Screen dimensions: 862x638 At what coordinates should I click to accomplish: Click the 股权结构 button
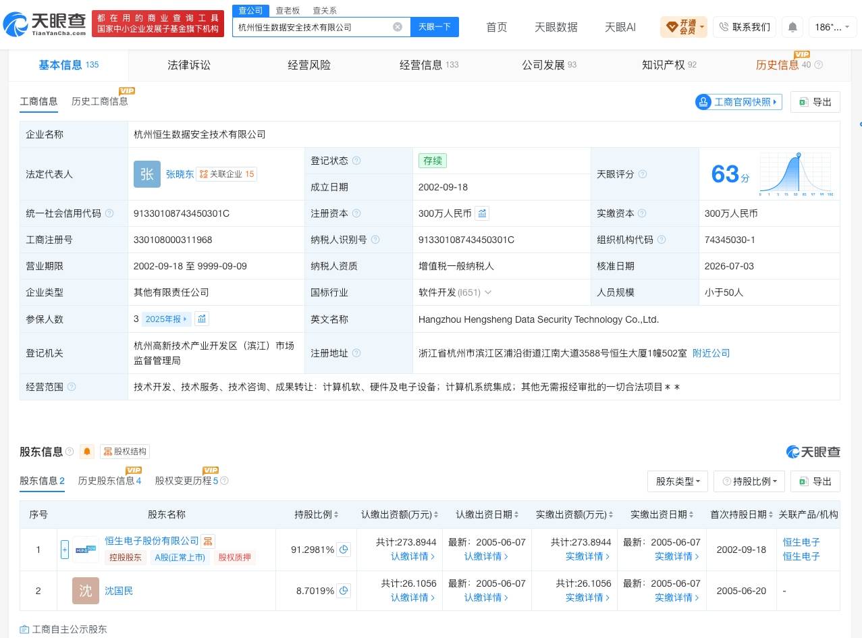point(125,452)
